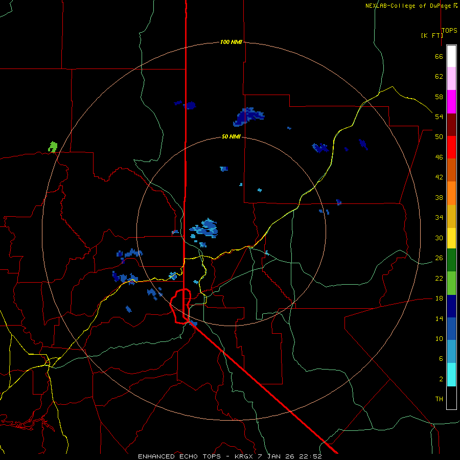This screenshot has height=460, width=460.
Task: Click the dark green legend swatch
Action: click(x=451, y=260)
